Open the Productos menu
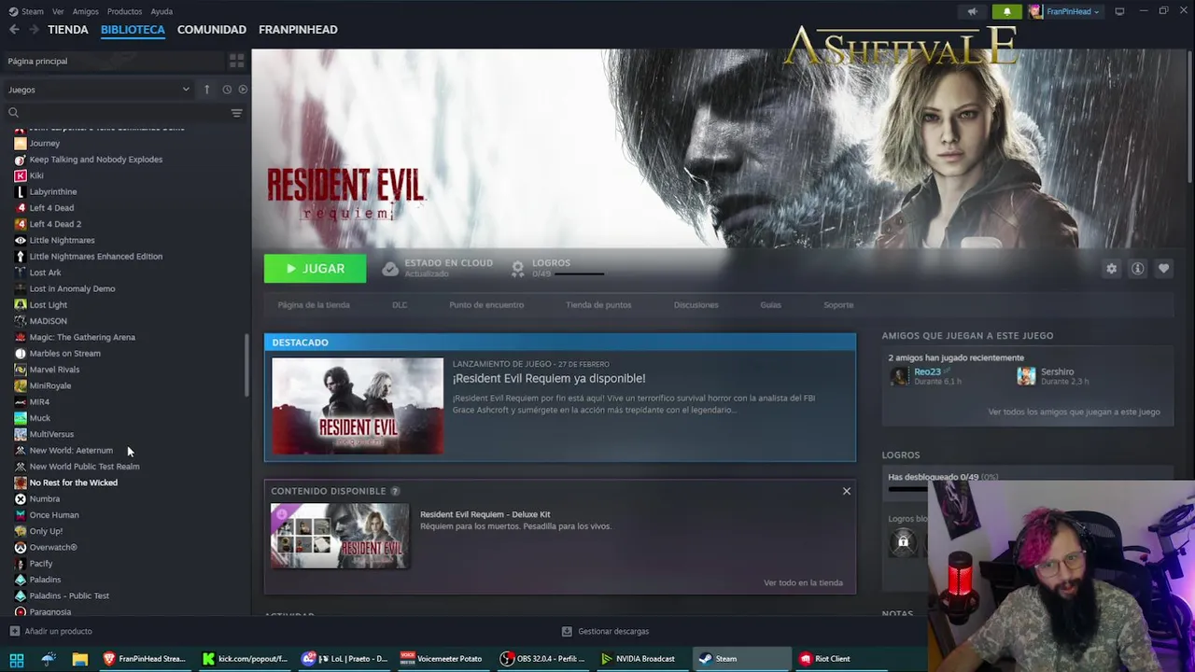Viewport: 1195px width, 672px height. [124, 11]
